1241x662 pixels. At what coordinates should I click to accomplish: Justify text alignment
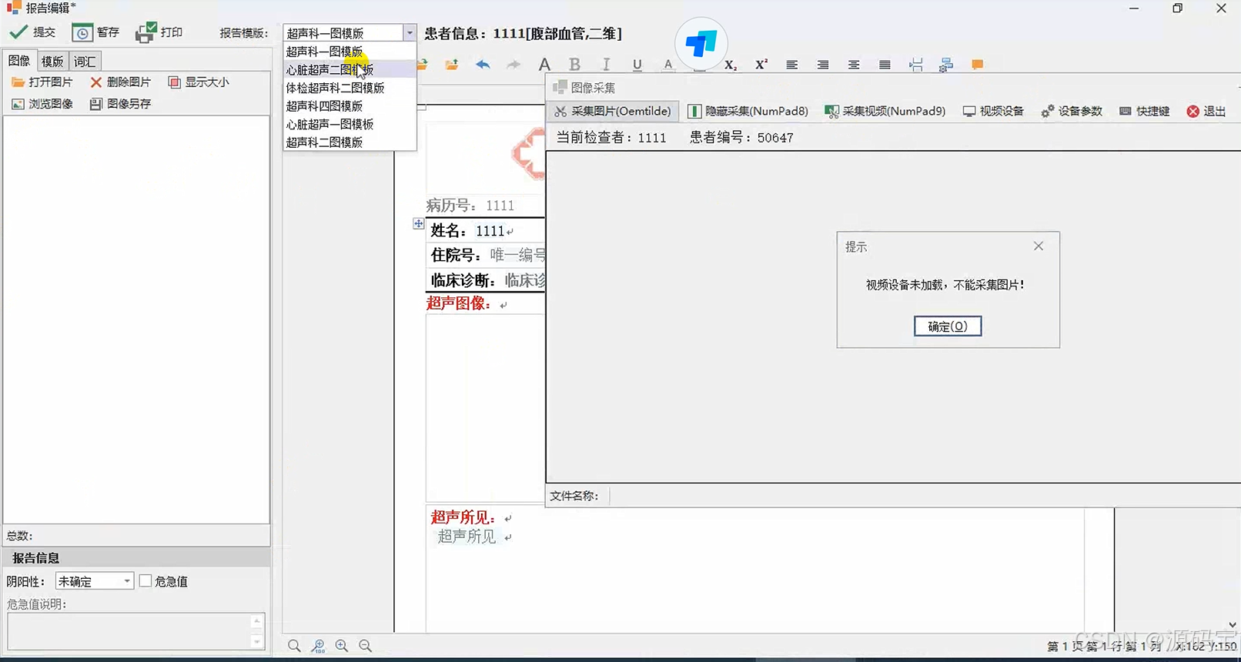pyautogui.click(x=885, y=65)
